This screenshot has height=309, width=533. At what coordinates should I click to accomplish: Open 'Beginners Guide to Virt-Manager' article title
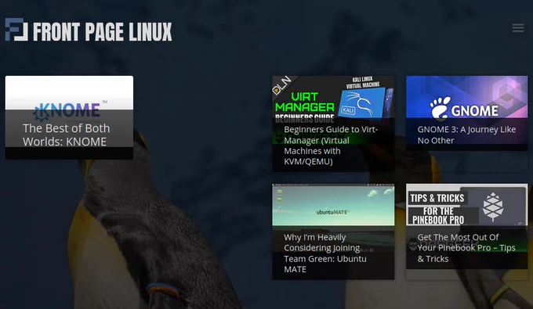pos(331,146)
